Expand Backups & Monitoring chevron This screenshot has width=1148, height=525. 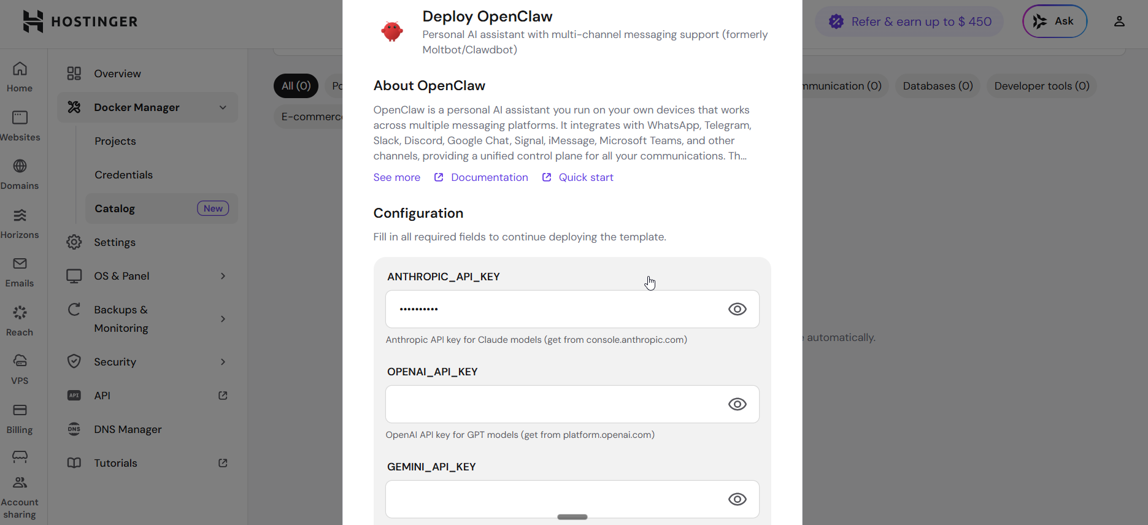[x=223, y=319]
